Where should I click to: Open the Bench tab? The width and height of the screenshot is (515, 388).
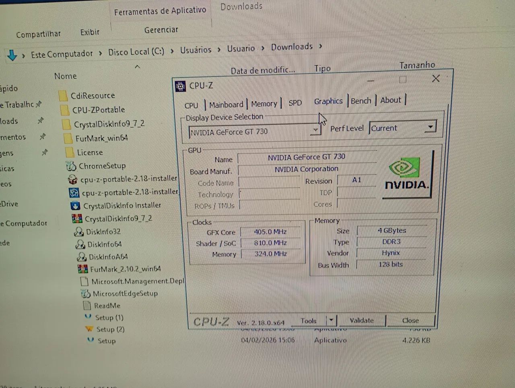point(360,101)
